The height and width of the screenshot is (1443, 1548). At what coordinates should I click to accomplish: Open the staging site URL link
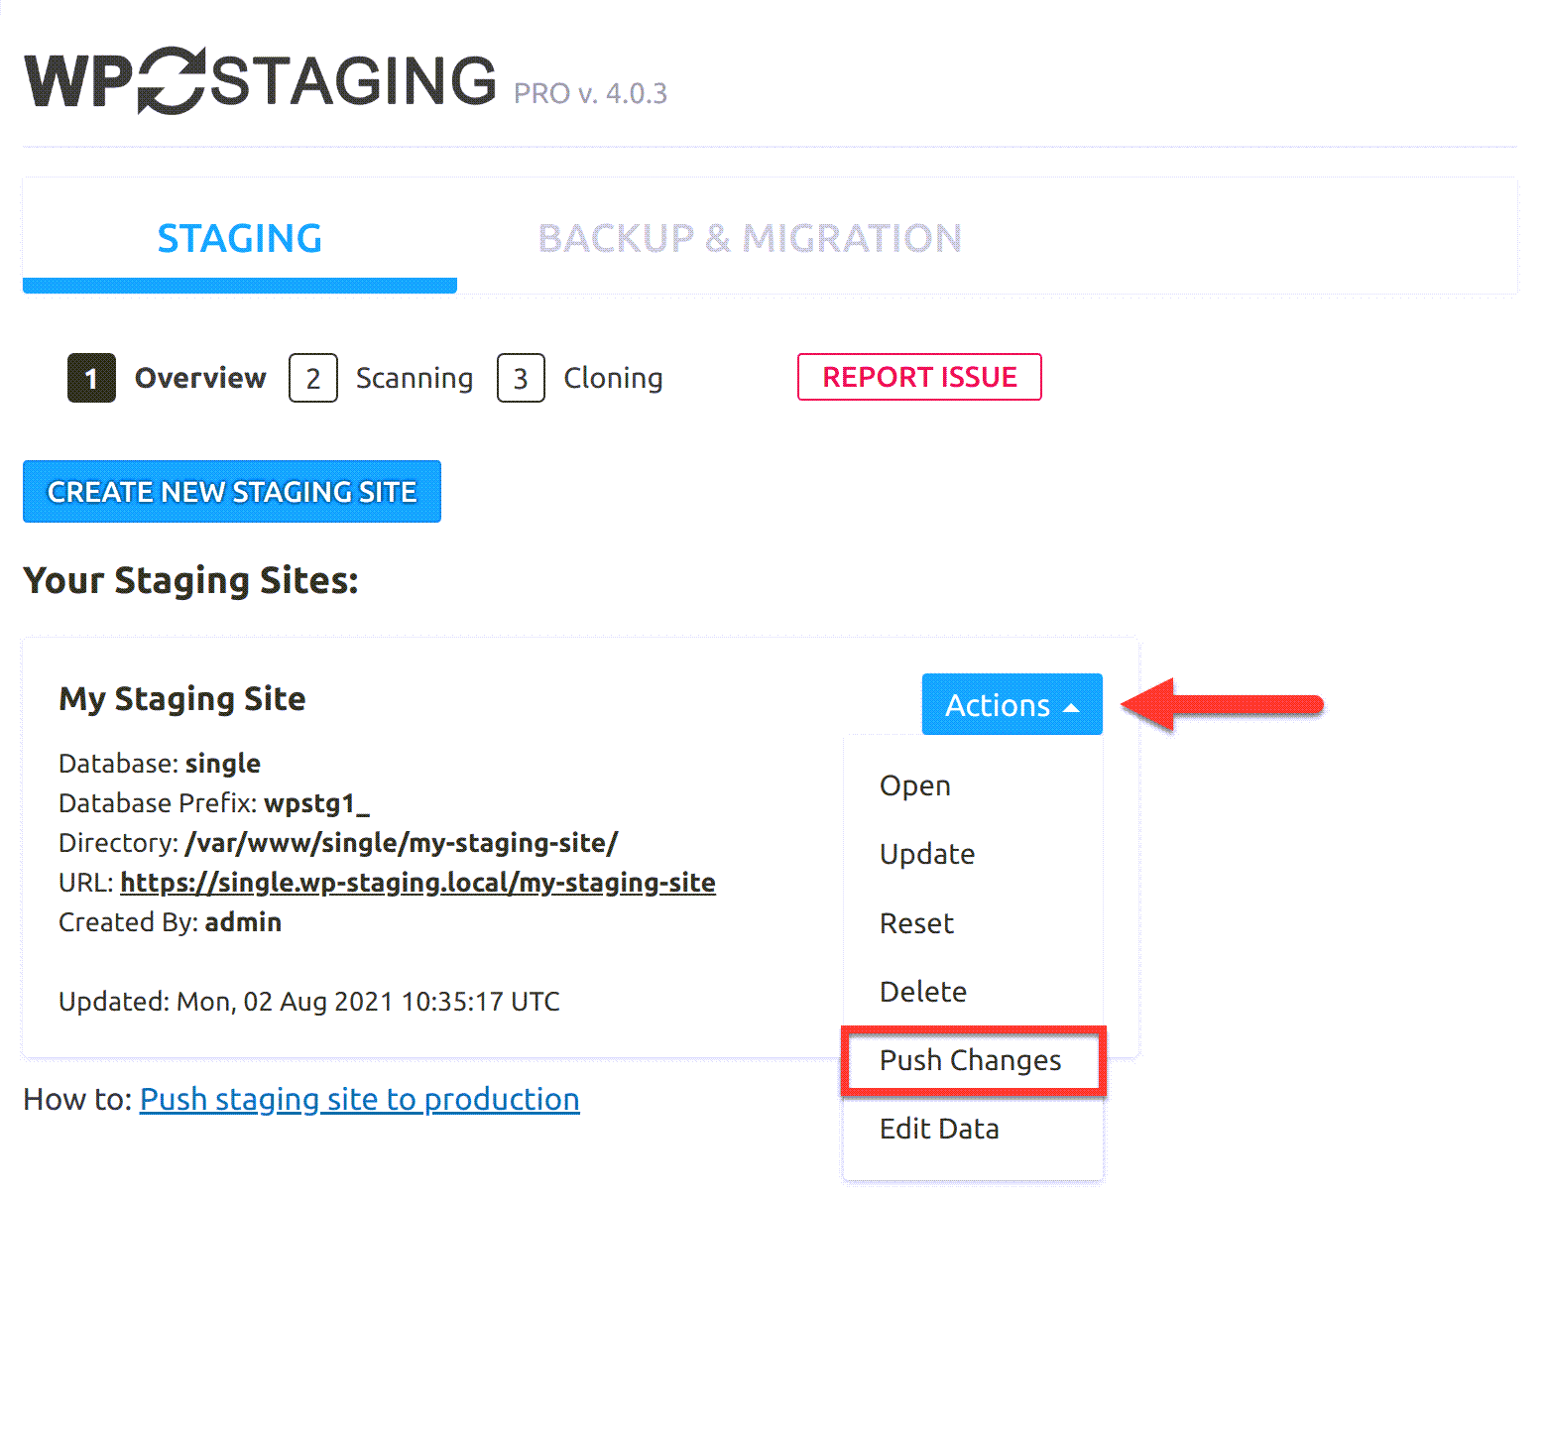coord(417,882)
